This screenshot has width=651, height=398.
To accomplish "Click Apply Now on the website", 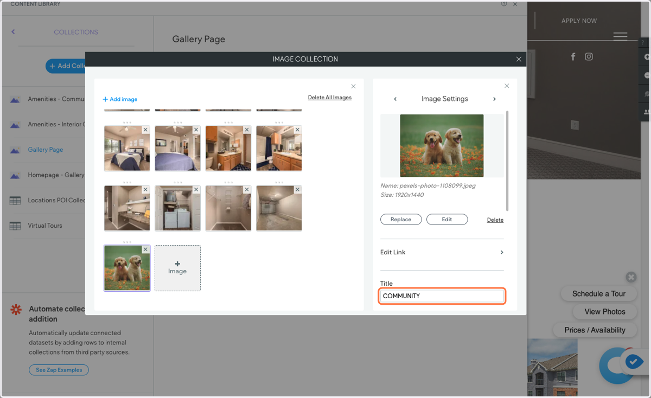I will click(579, 21).
